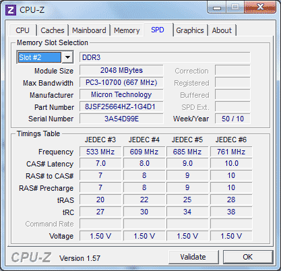Select the Slot #2 combo box entry
The image size is (281, 271).
(x=40, y=57)
